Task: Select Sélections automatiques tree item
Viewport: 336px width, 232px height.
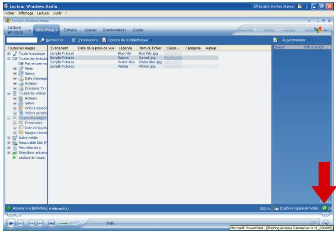Action: (33, 152)
